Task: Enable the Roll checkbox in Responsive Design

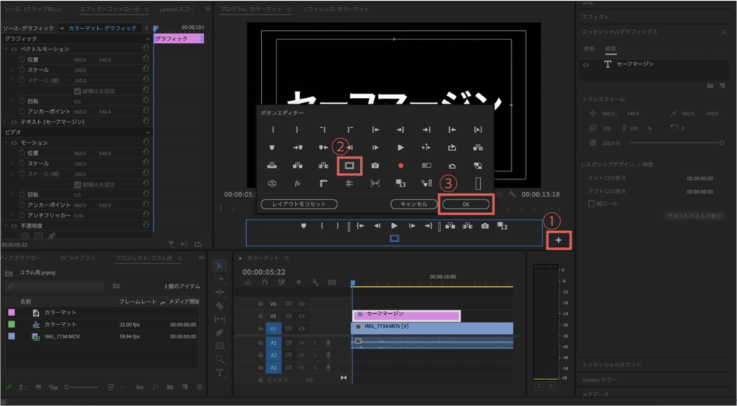Action: [592, 203]
